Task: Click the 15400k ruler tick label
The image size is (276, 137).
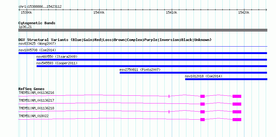Action: tap(99, 12)
